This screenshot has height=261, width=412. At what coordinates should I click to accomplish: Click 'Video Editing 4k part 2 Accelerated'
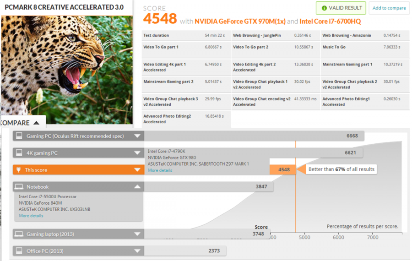[x=255, y=67]
